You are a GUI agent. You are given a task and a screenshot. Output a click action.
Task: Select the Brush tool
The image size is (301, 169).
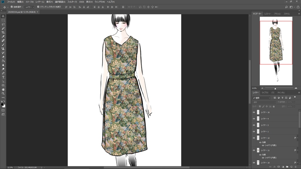click(3, 45)
